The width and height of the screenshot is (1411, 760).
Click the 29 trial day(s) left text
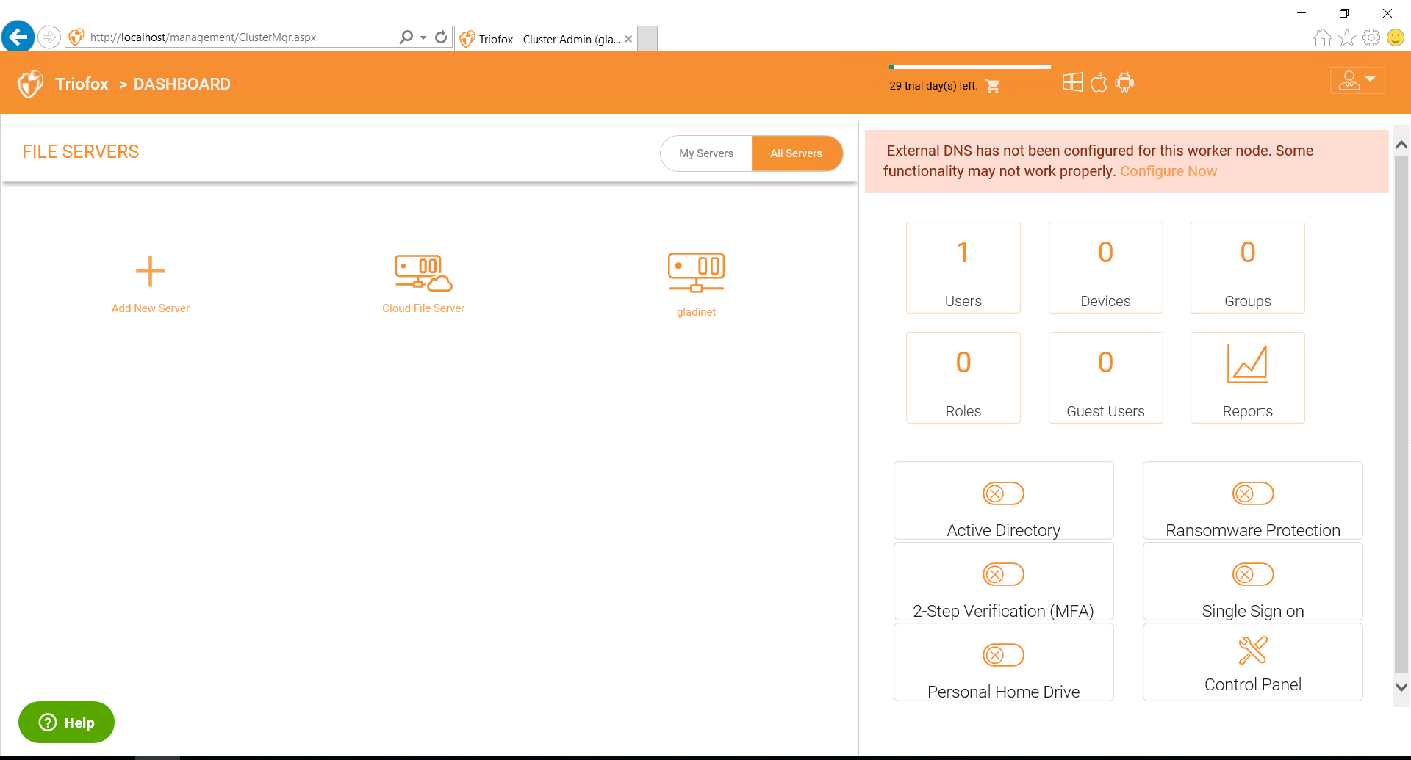pos(933,86)
